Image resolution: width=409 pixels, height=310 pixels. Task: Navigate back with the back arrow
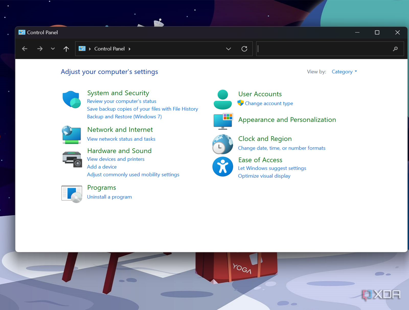coord(25,49)
